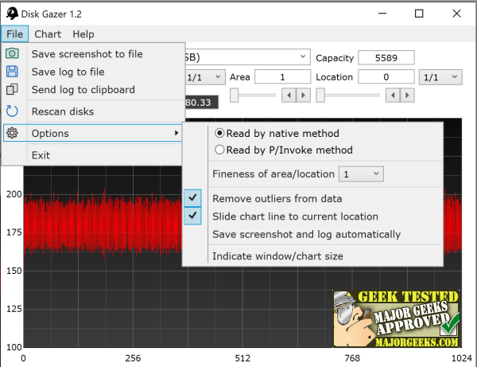Choose Exit from the File menu

[x=41, y=155]
